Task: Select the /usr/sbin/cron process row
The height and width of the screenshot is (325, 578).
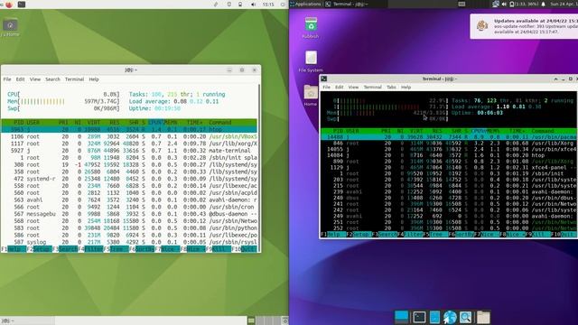Action: click(129, 207)
